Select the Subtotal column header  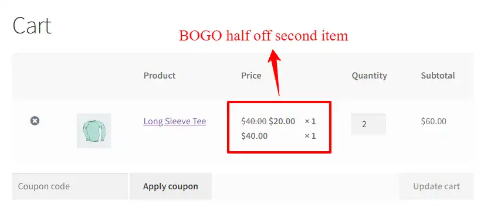pyautogui.click(x=438, y=76)
